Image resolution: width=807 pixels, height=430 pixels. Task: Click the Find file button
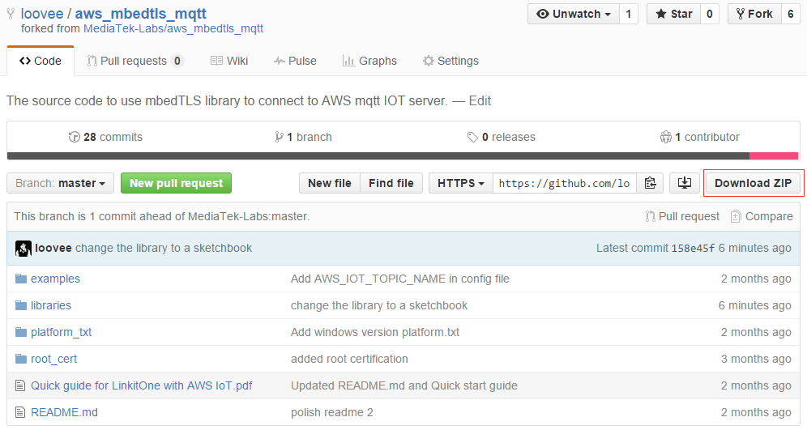pyautogui.click(x=391, y=183)
